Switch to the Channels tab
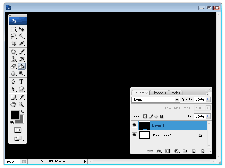Image resolution: width=225 pixels, height=168 pixels. coord(159,93)
